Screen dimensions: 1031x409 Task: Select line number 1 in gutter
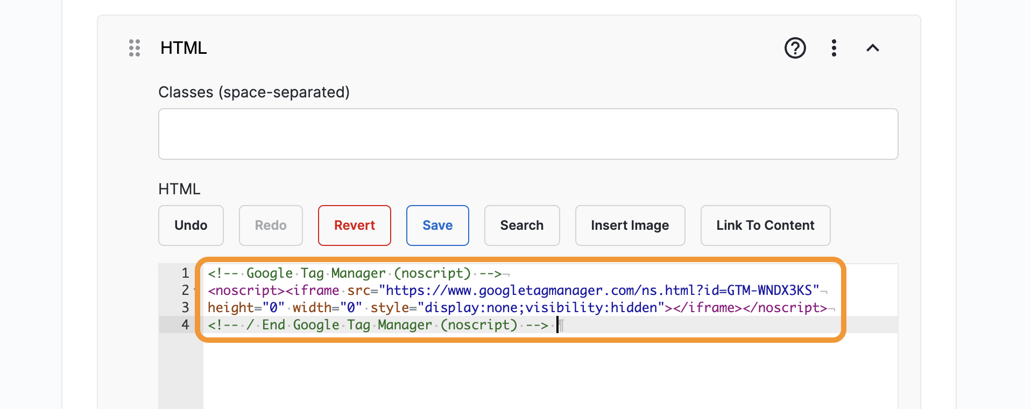pyautogui.click(x=185, y=273)
